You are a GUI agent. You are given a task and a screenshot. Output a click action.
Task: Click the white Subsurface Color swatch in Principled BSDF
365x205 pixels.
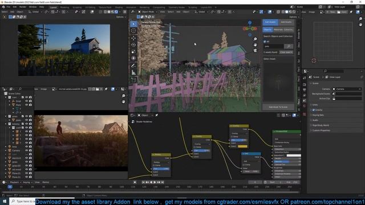tap(294, 155)
